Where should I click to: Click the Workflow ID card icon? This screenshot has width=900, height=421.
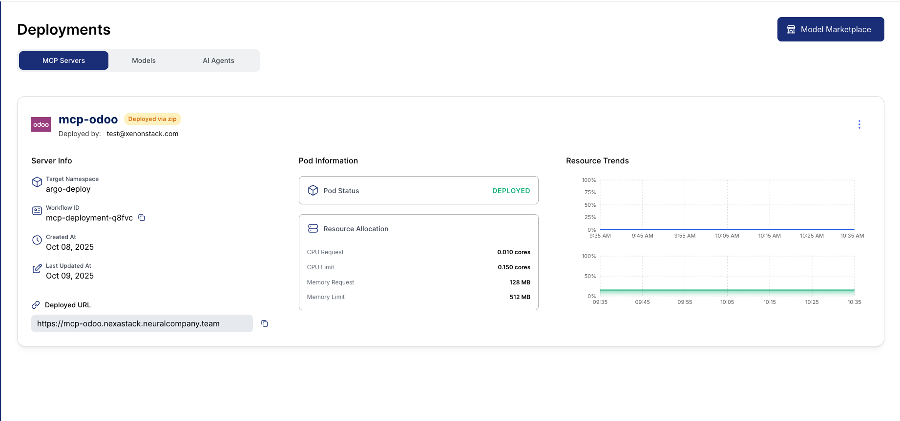(x=37, y=211)
